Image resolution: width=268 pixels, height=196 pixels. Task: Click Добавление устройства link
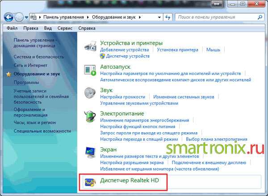pyautogui.click(x=125, y=50)
